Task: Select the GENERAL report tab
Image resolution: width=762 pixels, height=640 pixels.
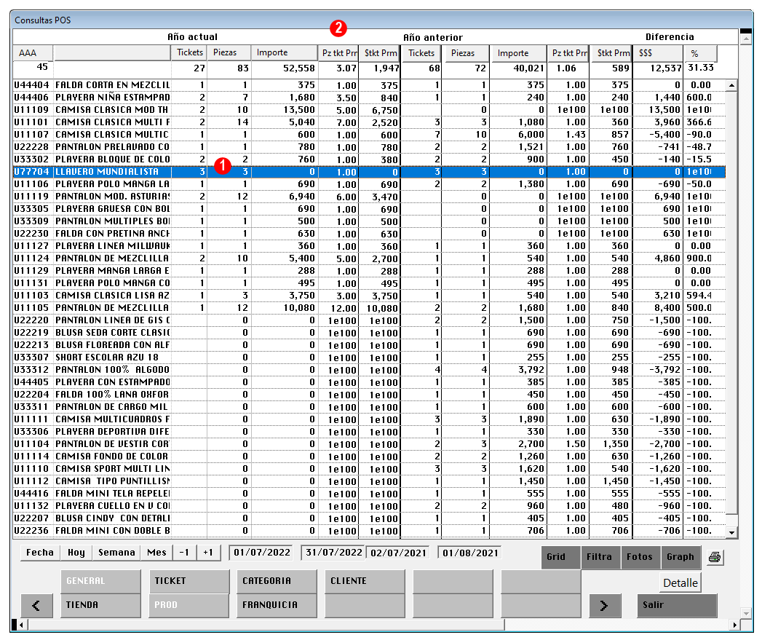Action: tap(100, 581)
